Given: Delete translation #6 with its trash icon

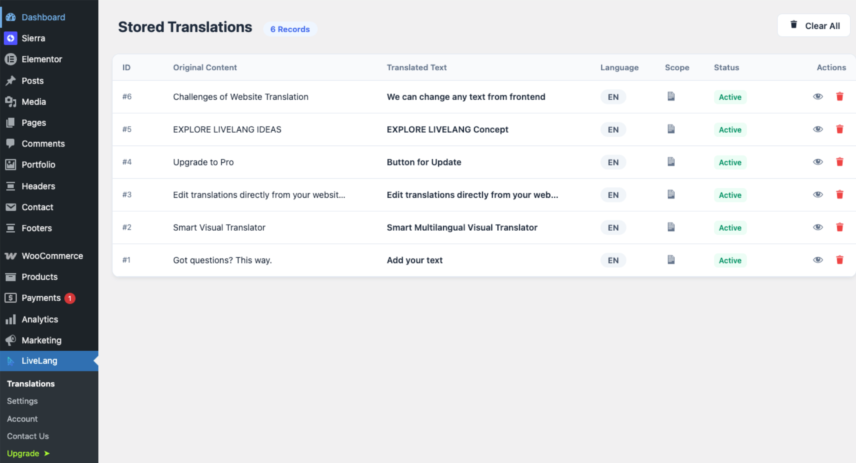Looking at the screenshot, I should pos(840,96).
